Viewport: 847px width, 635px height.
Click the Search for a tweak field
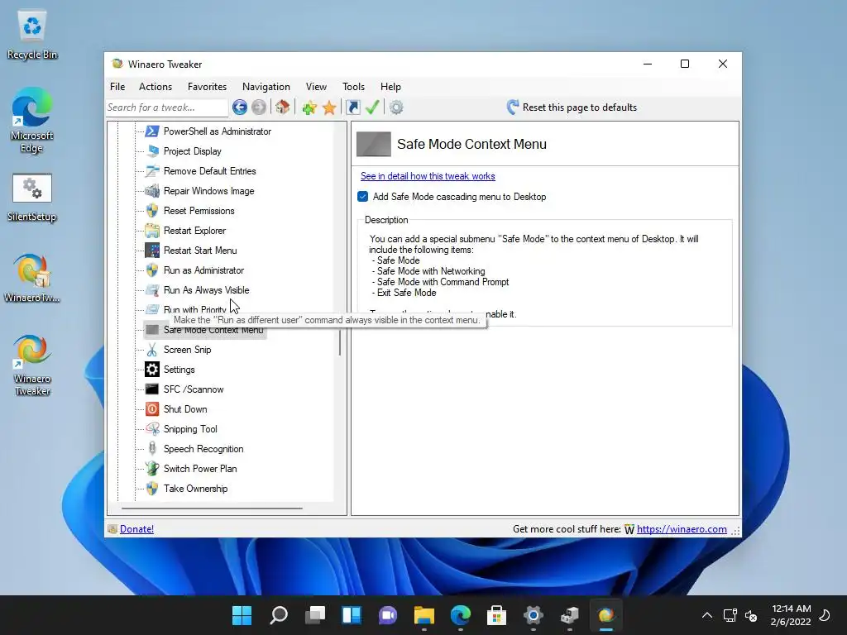coord(167,107)
